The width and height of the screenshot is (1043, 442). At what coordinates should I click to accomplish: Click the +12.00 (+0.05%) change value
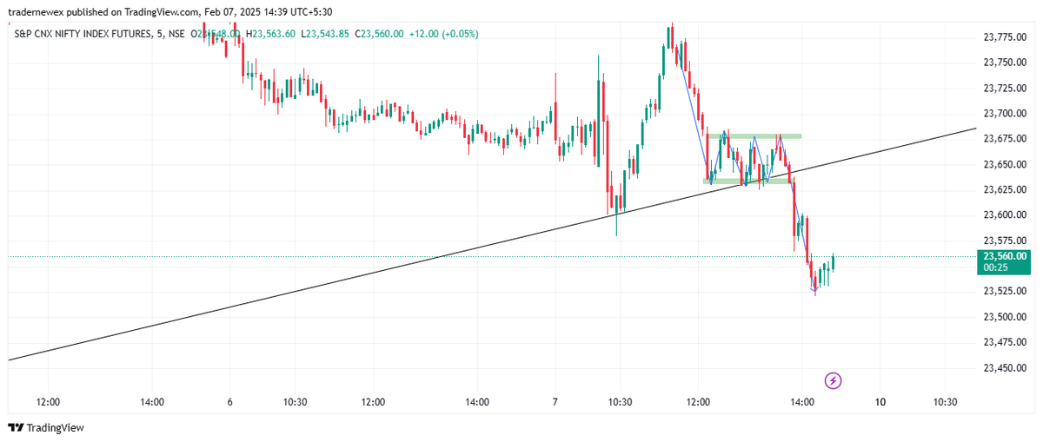pyautogui.click(x=442, y=34)
